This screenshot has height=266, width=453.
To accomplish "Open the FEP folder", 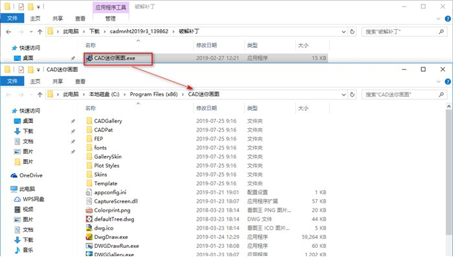I will tap(98, 139).
